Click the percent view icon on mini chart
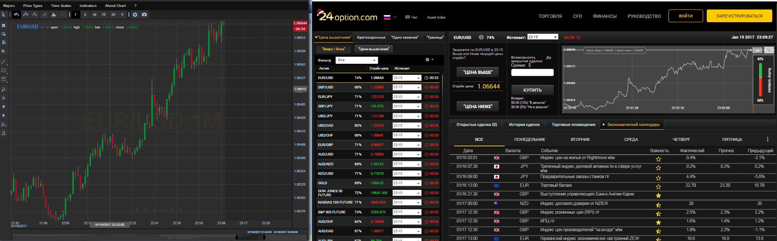The image size is (777, 241). coord(769,50)
